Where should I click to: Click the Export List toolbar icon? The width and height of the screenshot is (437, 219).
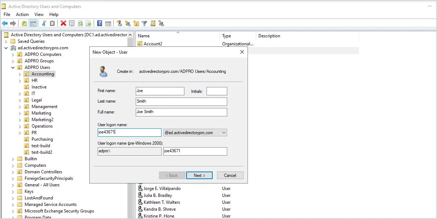[88, 23]
